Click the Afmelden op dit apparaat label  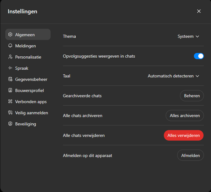88,155
